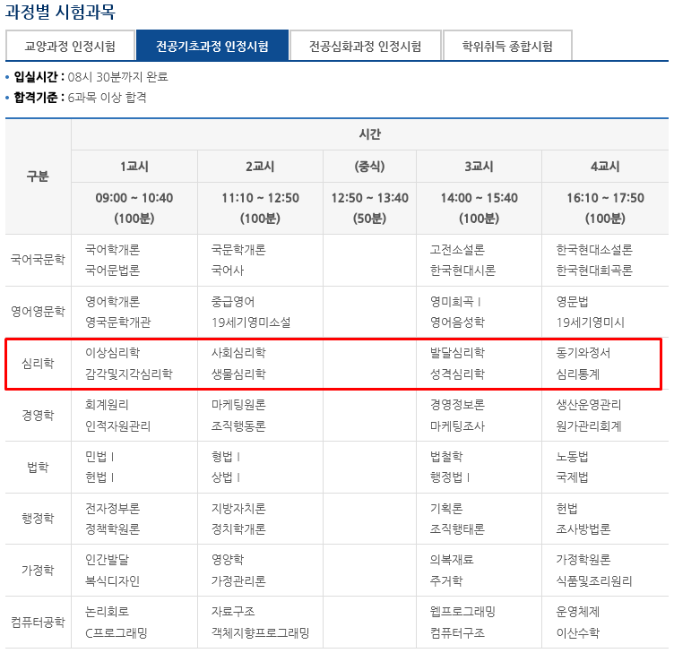674x653 pixels.
Task: Click the 조직행태론 subject
Action: coord(457,529)
